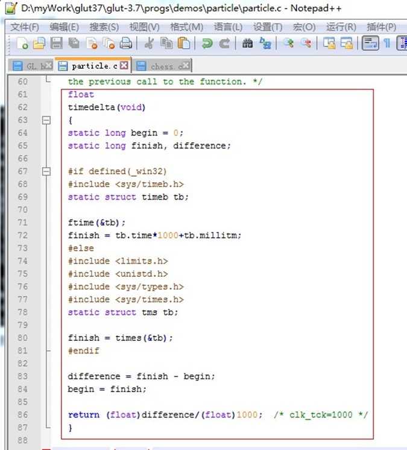Click '#if defined(_win32)' directive
Image resolution: width=407 pixels, height=450 pixels.
[118, 171]
